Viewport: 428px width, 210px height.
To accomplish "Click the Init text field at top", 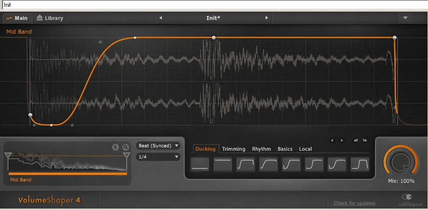I will (x=214, y=5).
